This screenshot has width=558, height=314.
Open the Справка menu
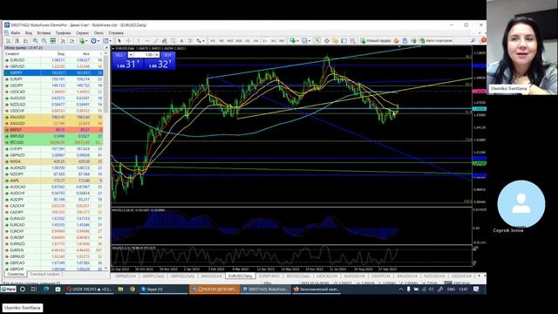[x=116, y=33]
